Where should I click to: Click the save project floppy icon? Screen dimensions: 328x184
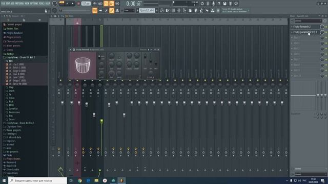[224, 4]
